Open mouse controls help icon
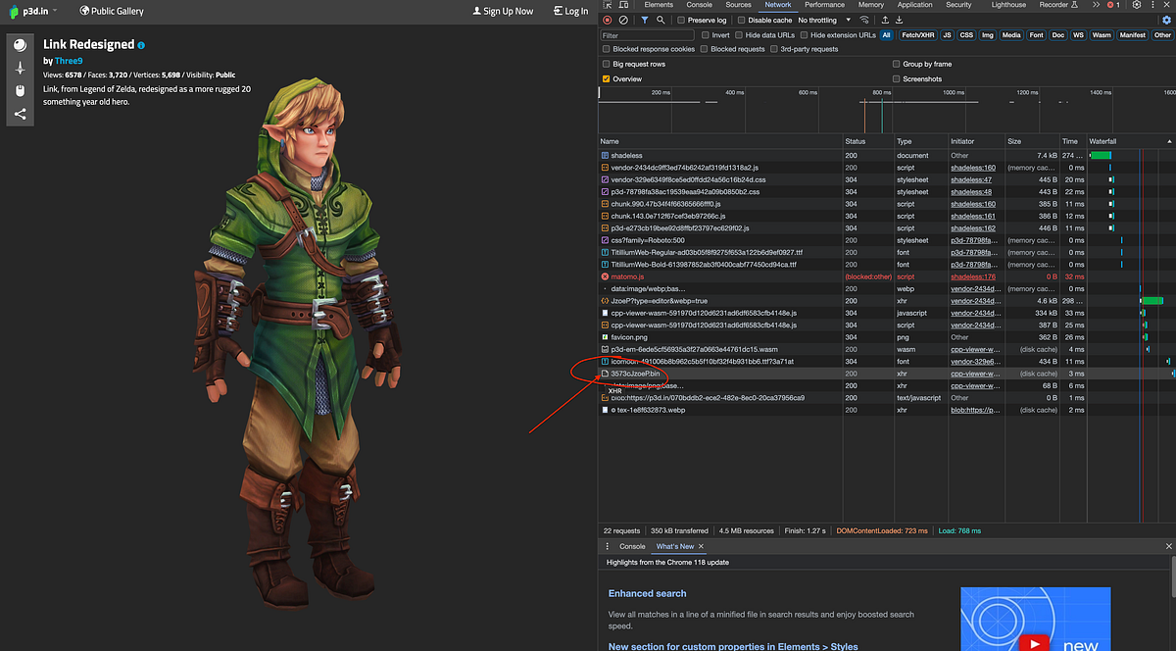This screenshot has width=1176, height=651. coord(20,90)
